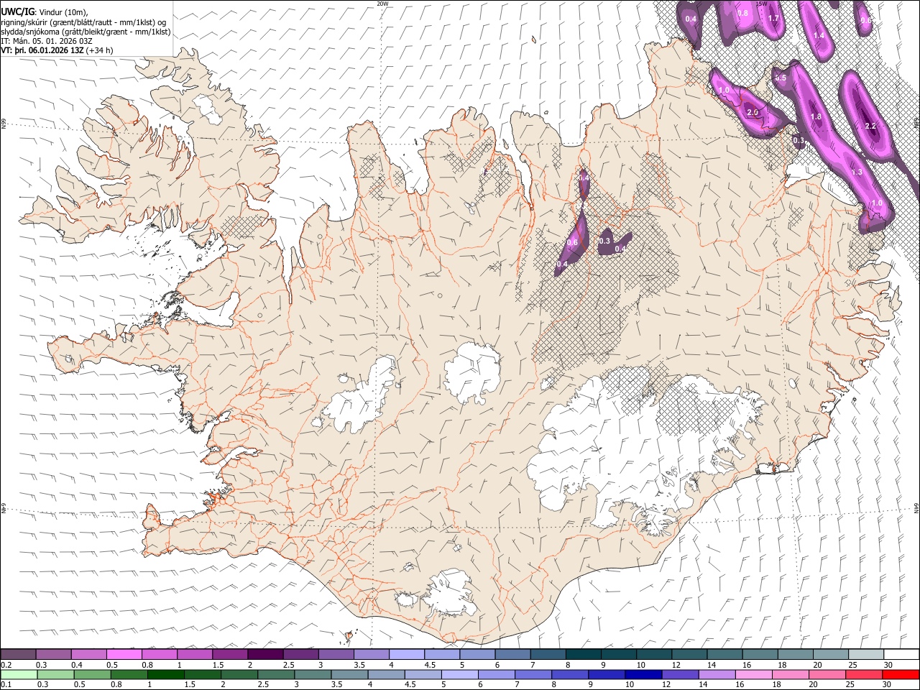
Task: Click the 0.6 label offshore at top right
Action: (x=866, y=20)
